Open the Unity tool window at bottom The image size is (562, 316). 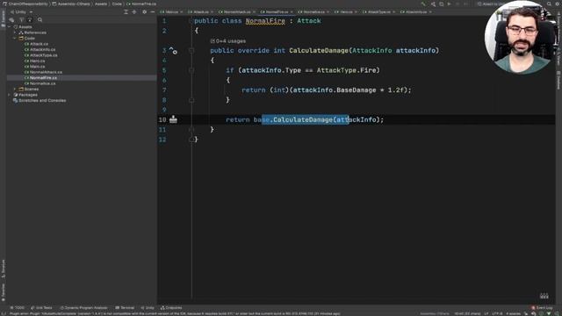[x=148, y=308]
